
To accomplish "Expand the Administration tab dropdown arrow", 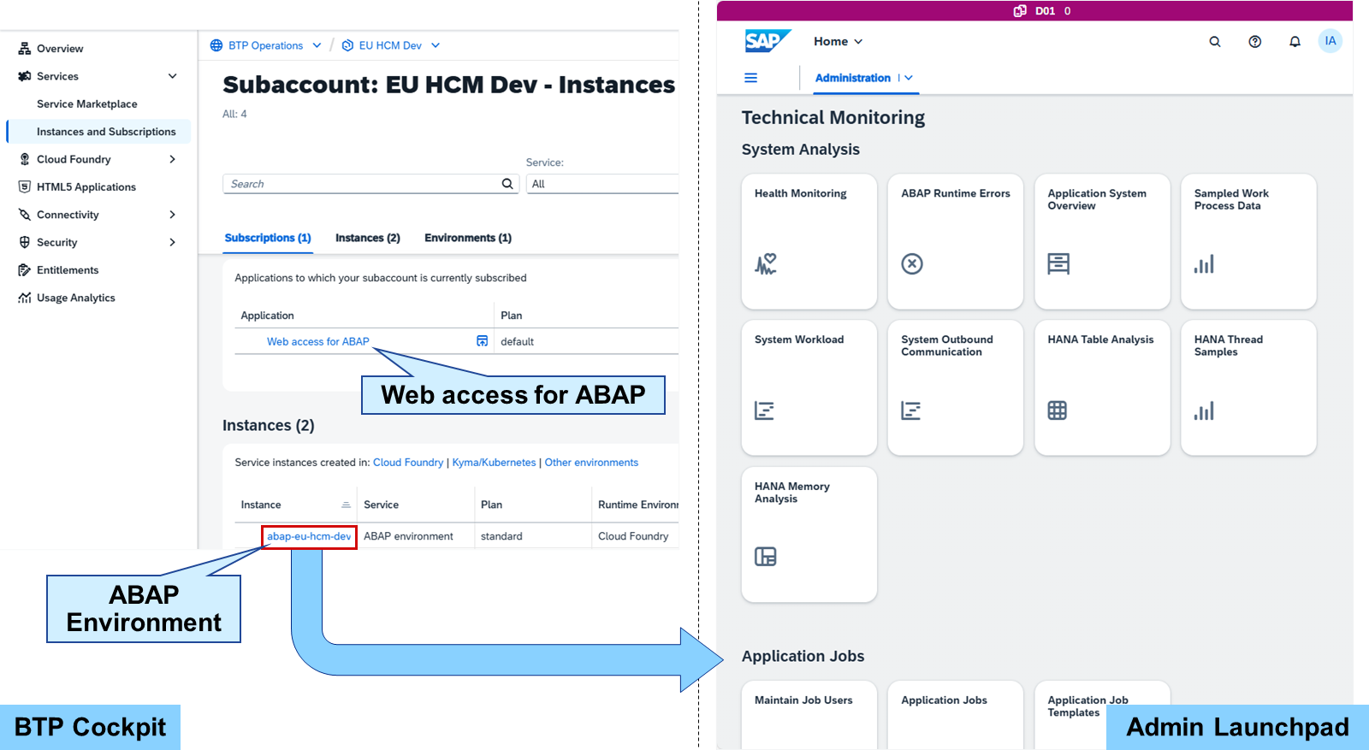I will click(909, 78).
